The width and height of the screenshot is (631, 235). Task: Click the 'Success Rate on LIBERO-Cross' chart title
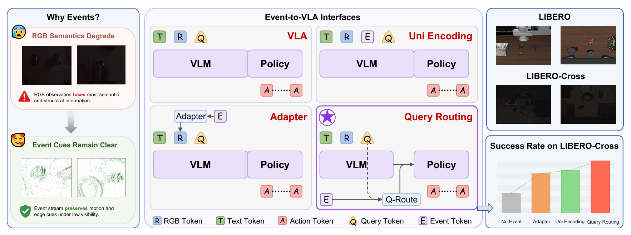[554, 146]
